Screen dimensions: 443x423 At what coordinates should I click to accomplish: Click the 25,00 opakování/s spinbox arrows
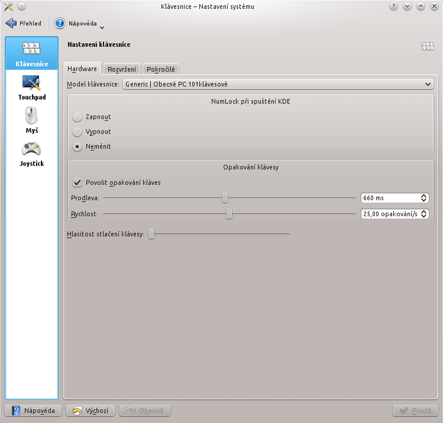tap(423, 214)
